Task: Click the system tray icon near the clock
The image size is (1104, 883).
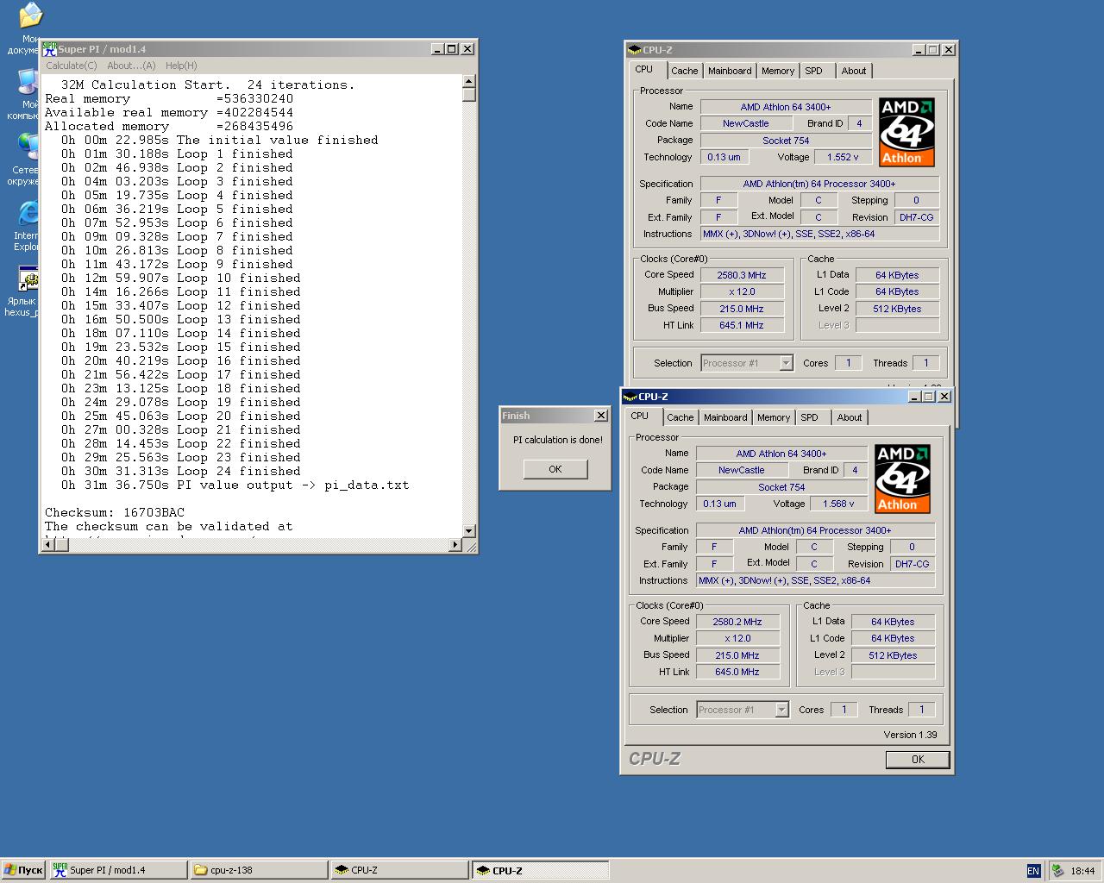Action: click(1057, 871)
